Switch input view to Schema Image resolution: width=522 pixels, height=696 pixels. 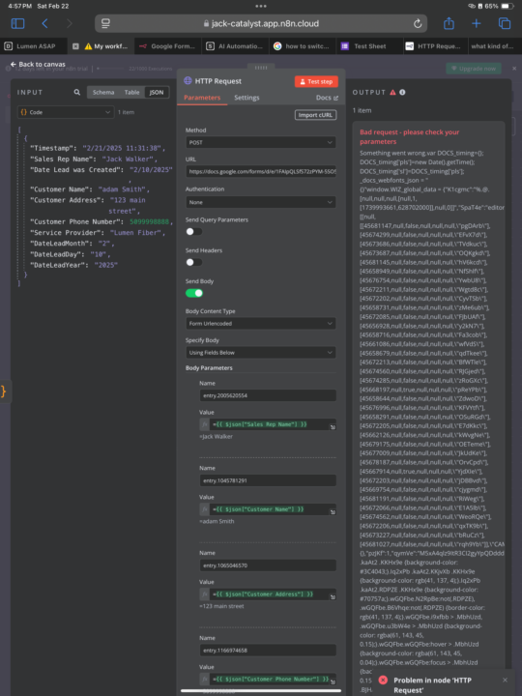(103, 93)
